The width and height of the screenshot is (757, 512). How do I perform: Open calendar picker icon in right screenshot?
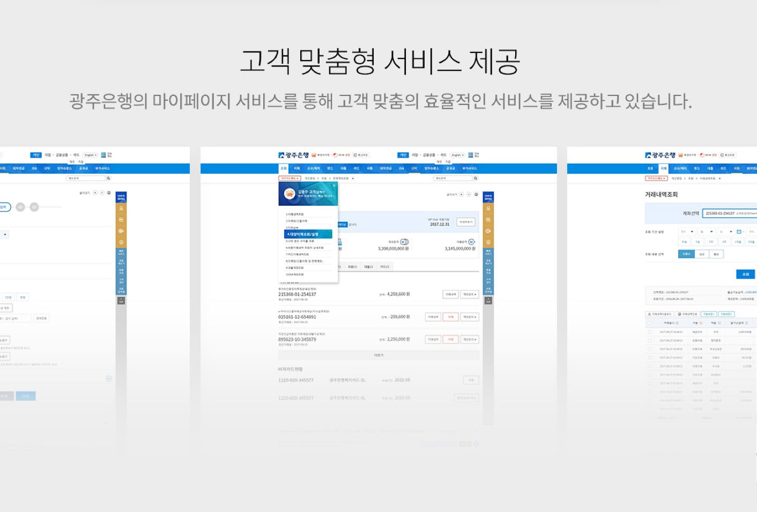click(x=739, y=232)
